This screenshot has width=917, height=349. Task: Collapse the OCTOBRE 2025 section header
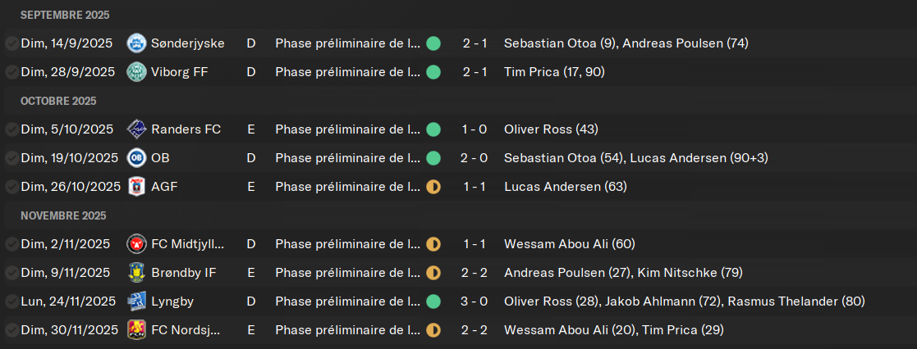[x=58, y=101]
